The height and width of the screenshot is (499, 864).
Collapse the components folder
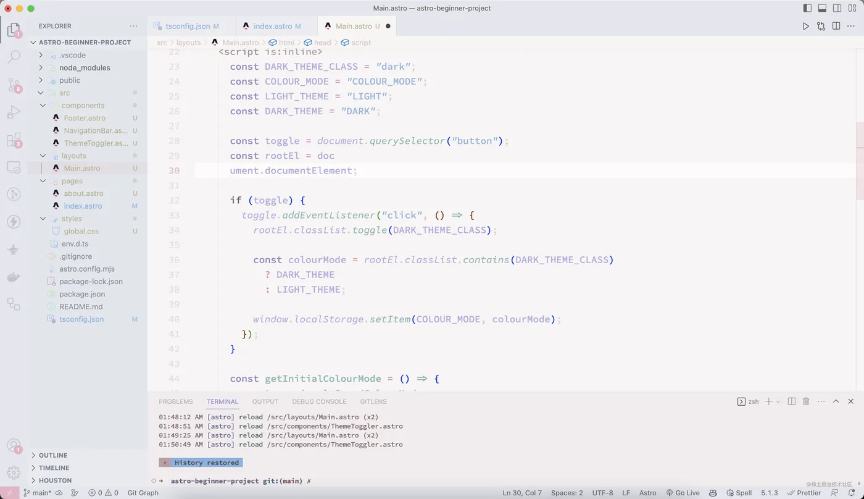click(83, 106)
